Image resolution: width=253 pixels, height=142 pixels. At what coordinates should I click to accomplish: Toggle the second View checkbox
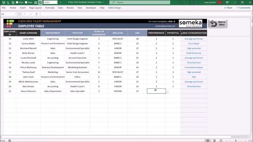pyautogui.click(x=26, y=2)
